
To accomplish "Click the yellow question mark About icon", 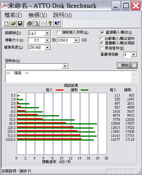I will coord(50,23).
